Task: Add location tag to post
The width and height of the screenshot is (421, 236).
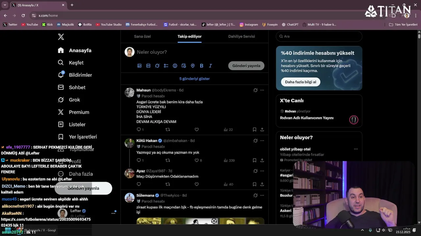Action: [x=193, y=66]
